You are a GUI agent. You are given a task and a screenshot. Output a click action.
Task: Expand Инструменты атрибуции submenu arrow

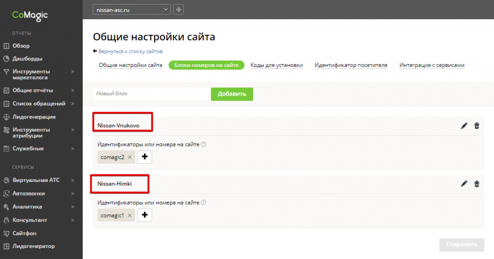click(x=72, y=130)
